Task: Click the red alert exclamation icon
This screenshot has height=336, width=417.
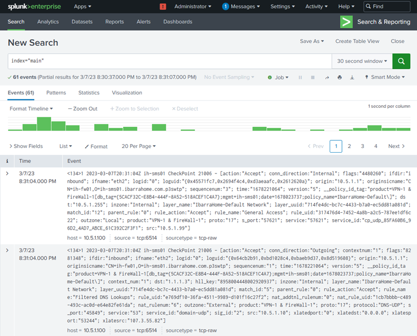Action: [x=163, y=6]
